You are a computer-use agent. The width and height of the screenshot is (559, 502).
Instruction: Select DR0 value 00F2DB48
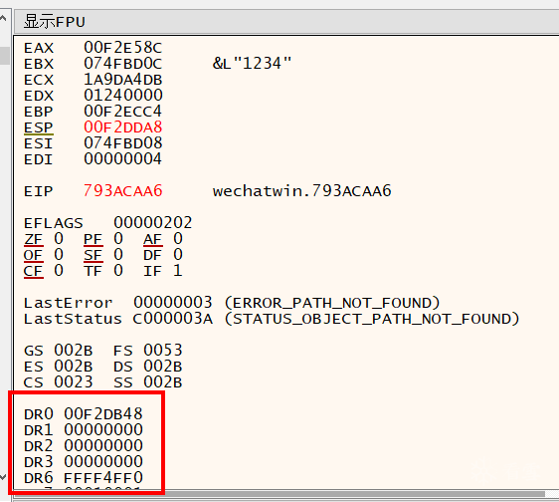(103, 414)
